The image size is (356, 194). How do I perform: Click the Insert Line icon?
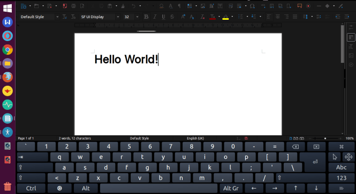coord(319,6)
